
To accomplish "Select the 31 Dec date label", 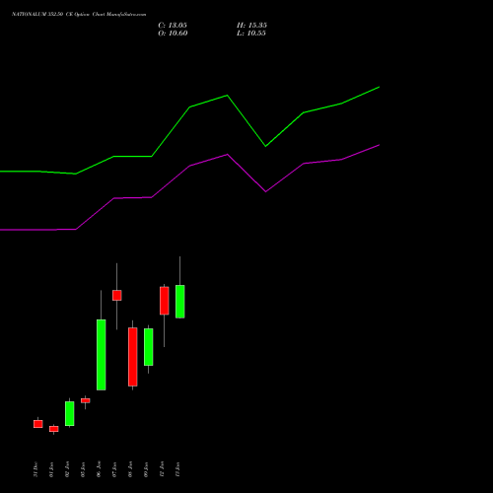I will (x=35, y=469).
